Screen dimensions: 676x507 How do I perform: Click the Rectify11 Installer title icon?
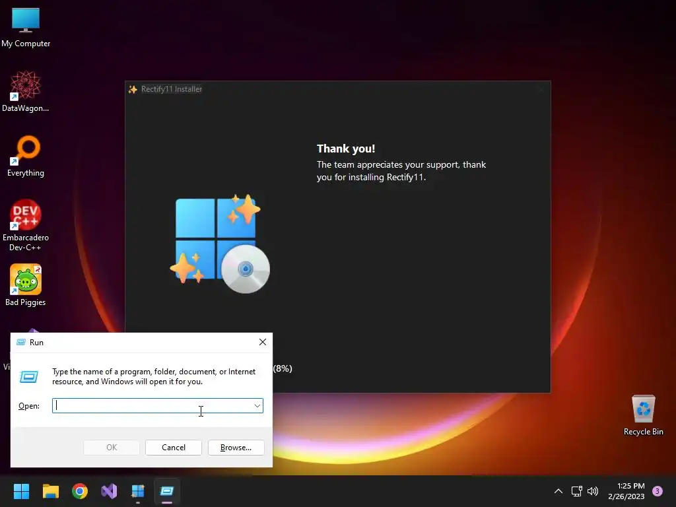coord(133,89)
